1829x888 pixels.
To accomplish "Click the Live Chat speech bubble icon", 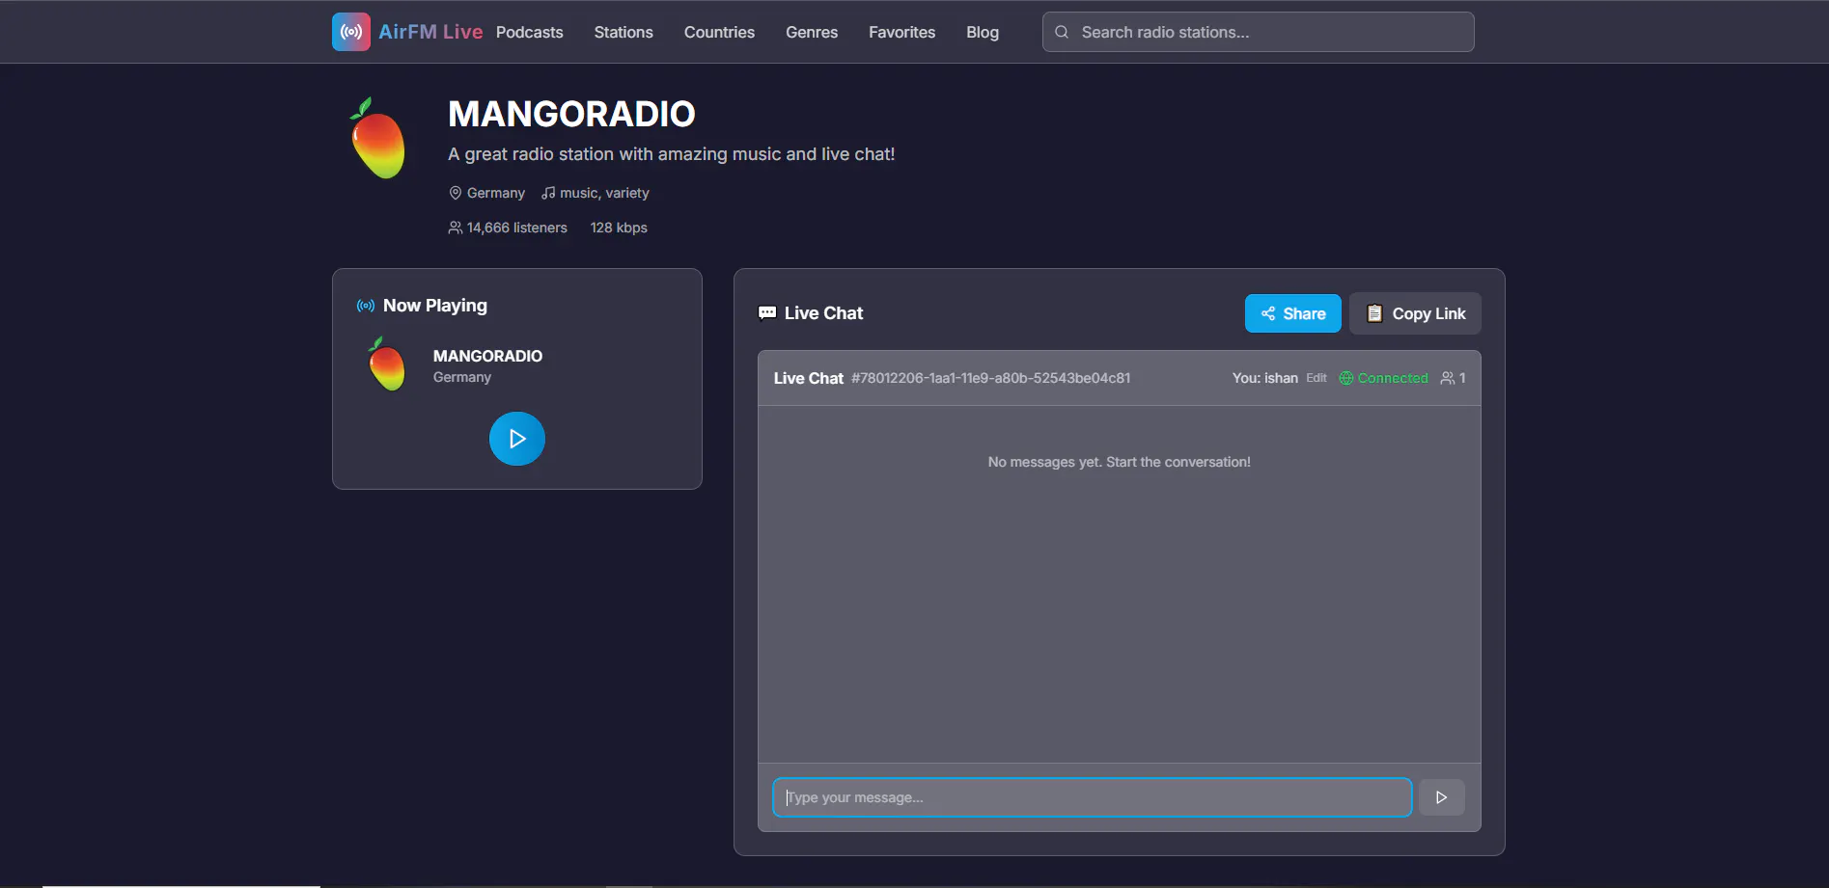I will coord(767,313).
